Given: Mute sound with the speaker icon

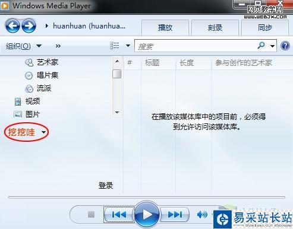Looking at the screenshot, I should tap(202, 214).
